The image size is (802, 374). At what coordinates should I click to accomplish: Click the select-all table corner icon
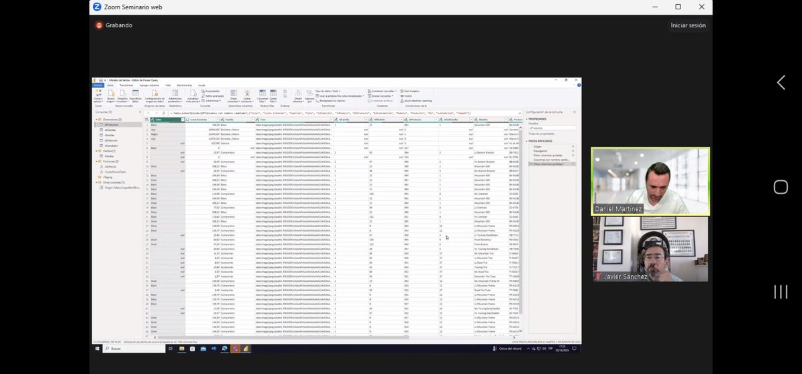[x=147, y=120]
